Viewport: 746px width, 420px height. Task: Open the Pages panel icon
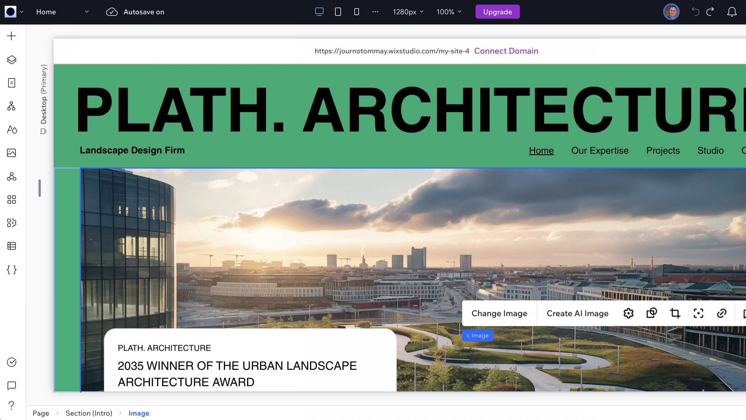tap(12, 83)
